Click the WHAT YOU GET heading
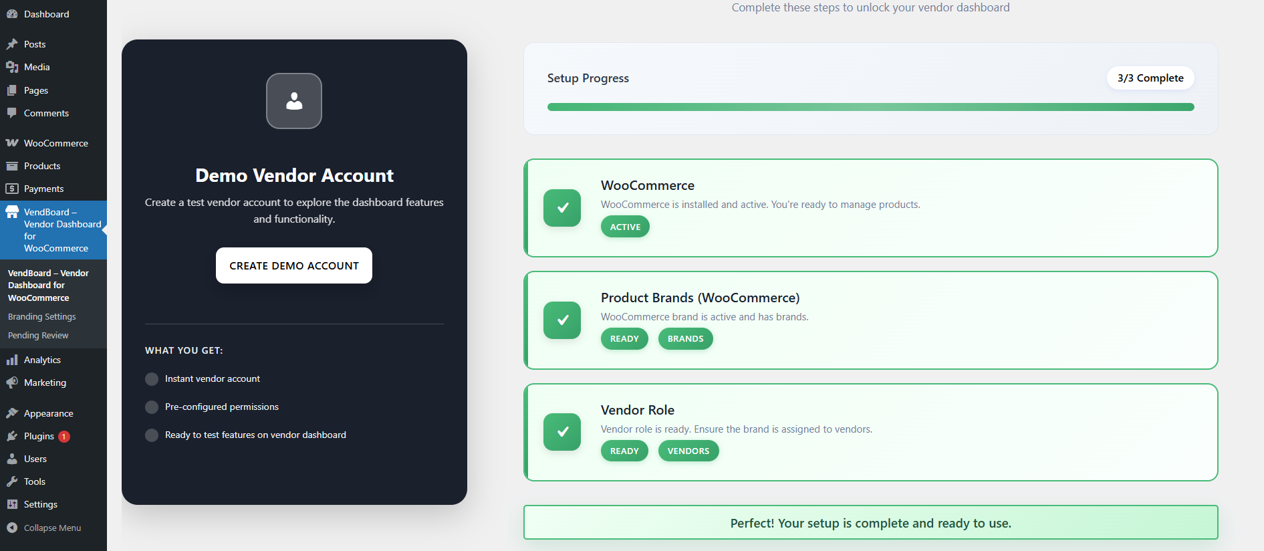The image size is (1264, 551). click(184, 350)
